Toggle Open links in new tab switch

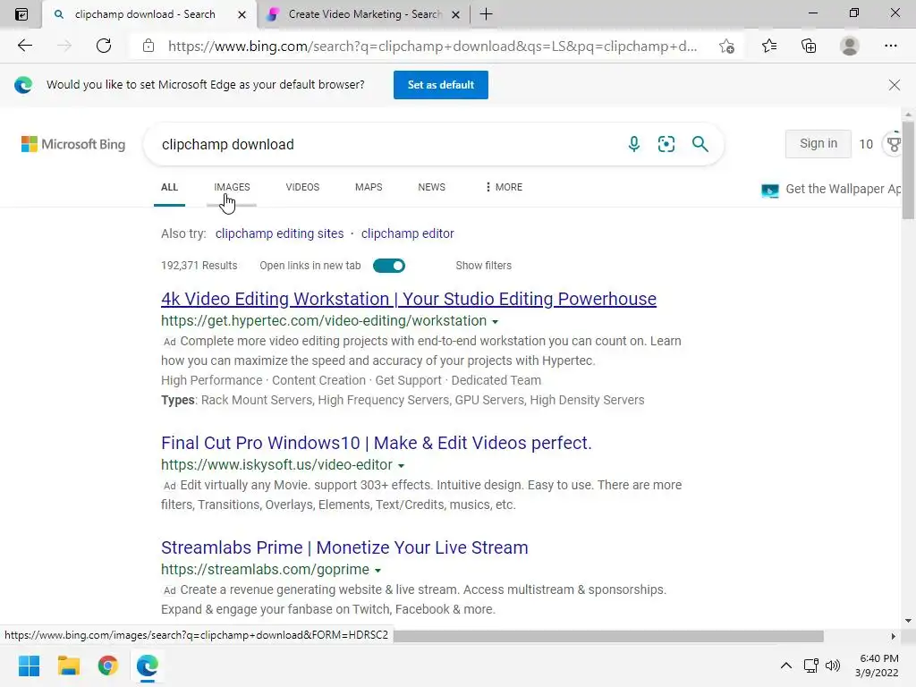pos(389,266)
